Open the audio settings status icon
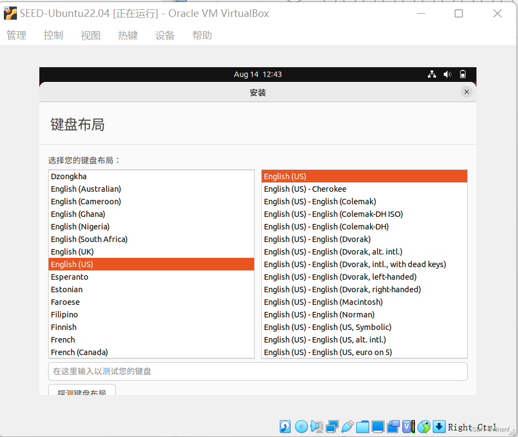This screenshot has width=518, height=437. [317, 427]
